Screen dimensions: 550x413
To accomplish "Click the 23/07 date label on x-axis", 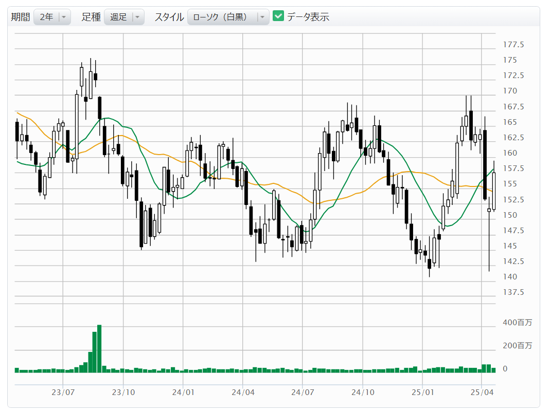I will point(63,393).
